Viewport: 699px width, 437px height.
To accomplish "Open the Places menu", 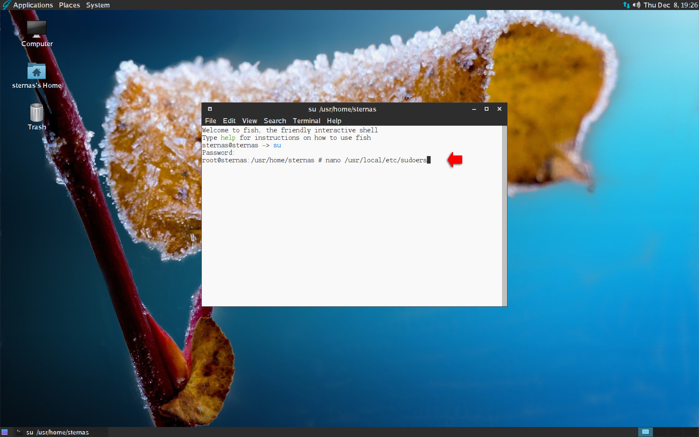I will (69, 5).
